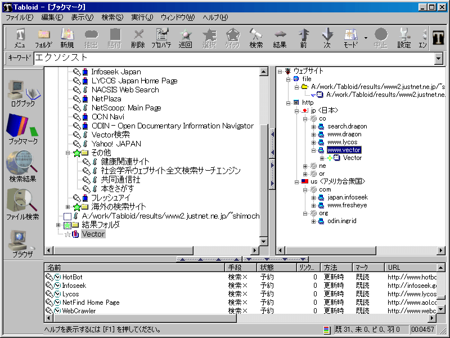Screen dimensions: 450x338
Task: Sort list by 状態 column header
Action: click(276, 268)
